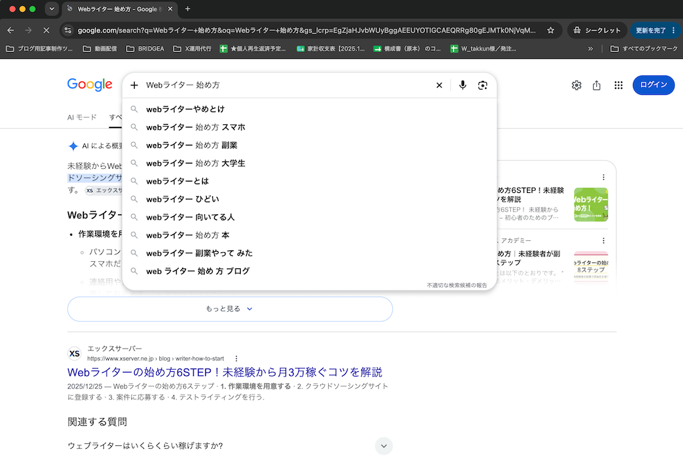
Task: Click the share icon near settings
Action: click(596, 85)
